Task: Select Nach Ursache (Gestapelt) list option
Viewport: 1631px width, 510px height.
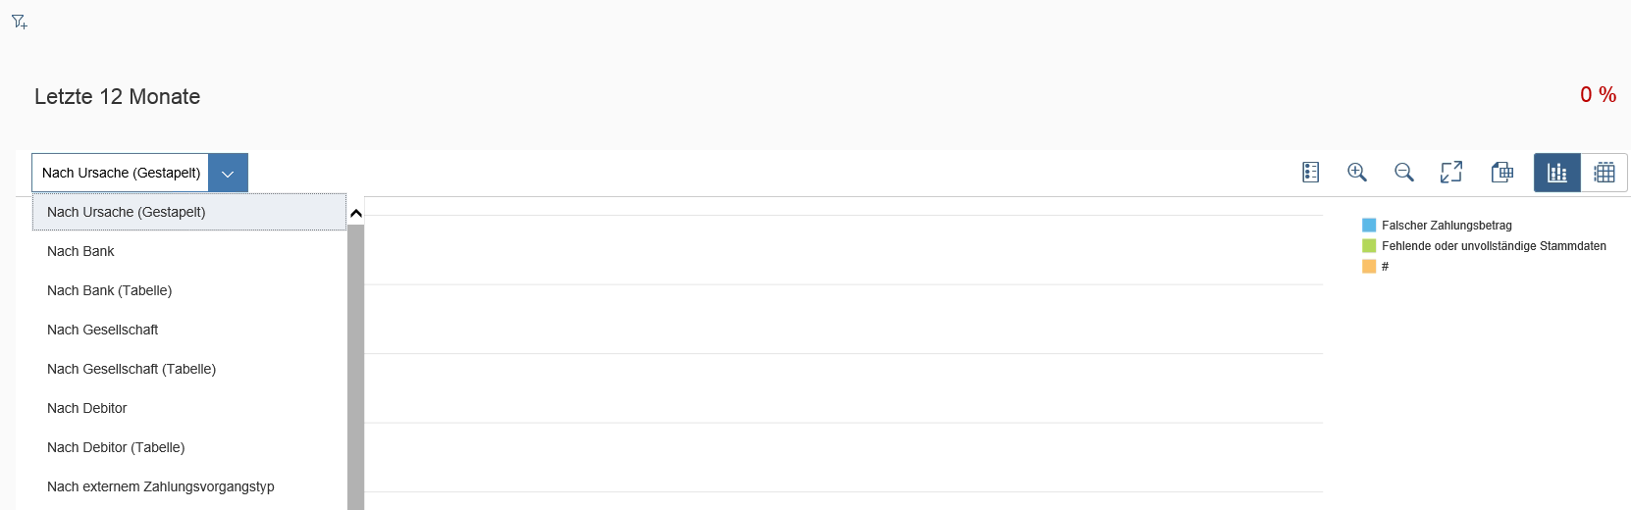Action: coord(127,212)
